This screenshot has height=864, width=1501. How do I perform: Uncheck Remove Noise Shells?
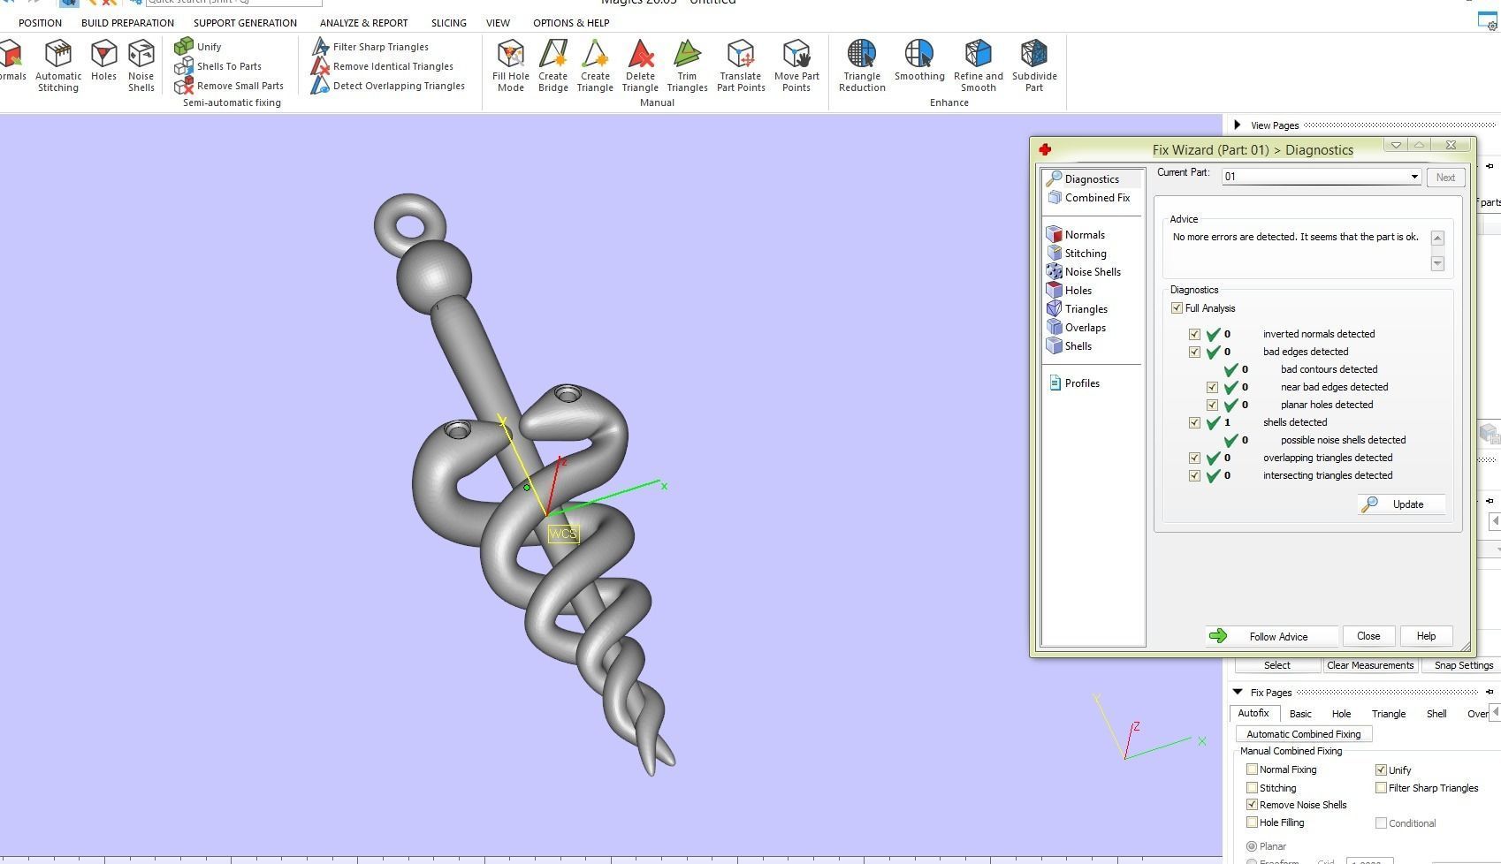(1252, 805)
